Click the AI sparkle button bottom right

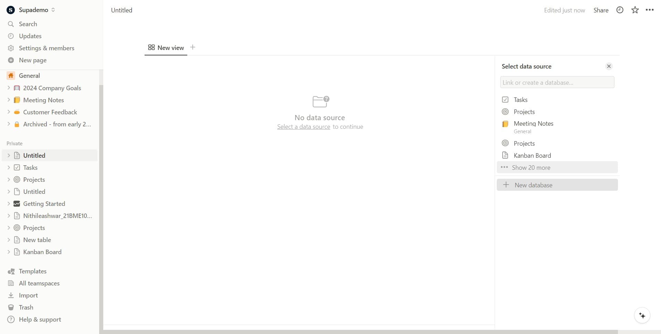tap(642, 315)
